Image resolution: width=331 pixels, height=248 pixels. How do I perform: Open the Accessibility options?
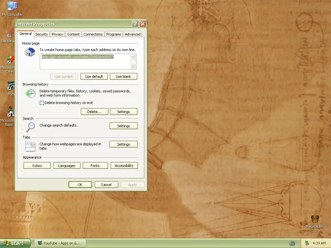coord(124,165)
